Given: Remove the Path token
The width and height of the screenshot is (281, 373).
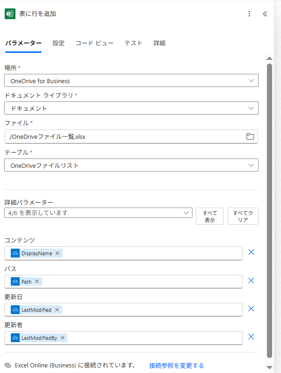Looking at the screenshot, I should tap(37, 281).
